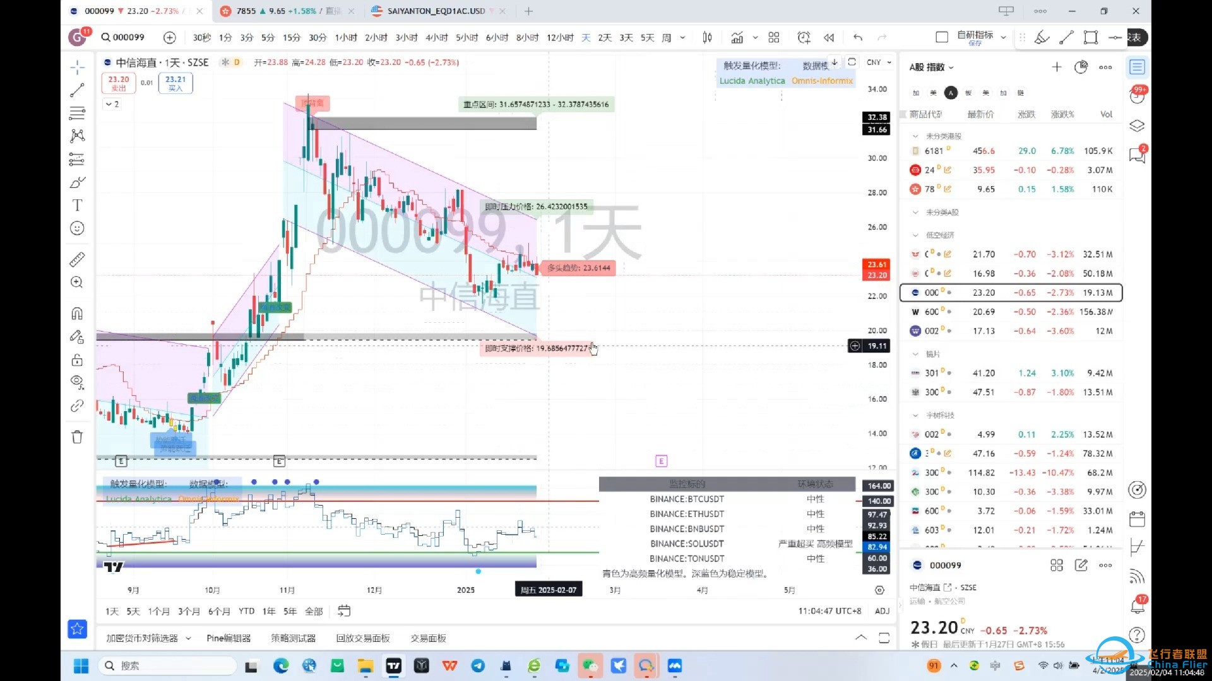Click the add symbol compare button
This screenshot has height=681, width=1212.
[169, 38]
